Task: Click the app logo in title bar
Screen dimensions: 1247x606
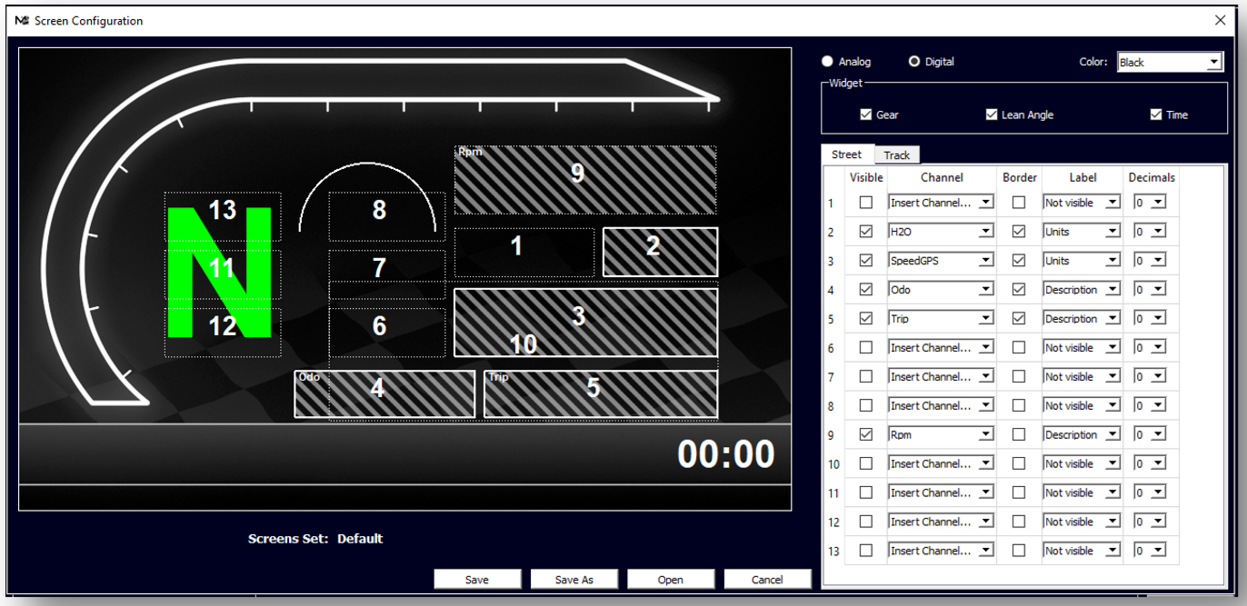Action: point(22,21)
